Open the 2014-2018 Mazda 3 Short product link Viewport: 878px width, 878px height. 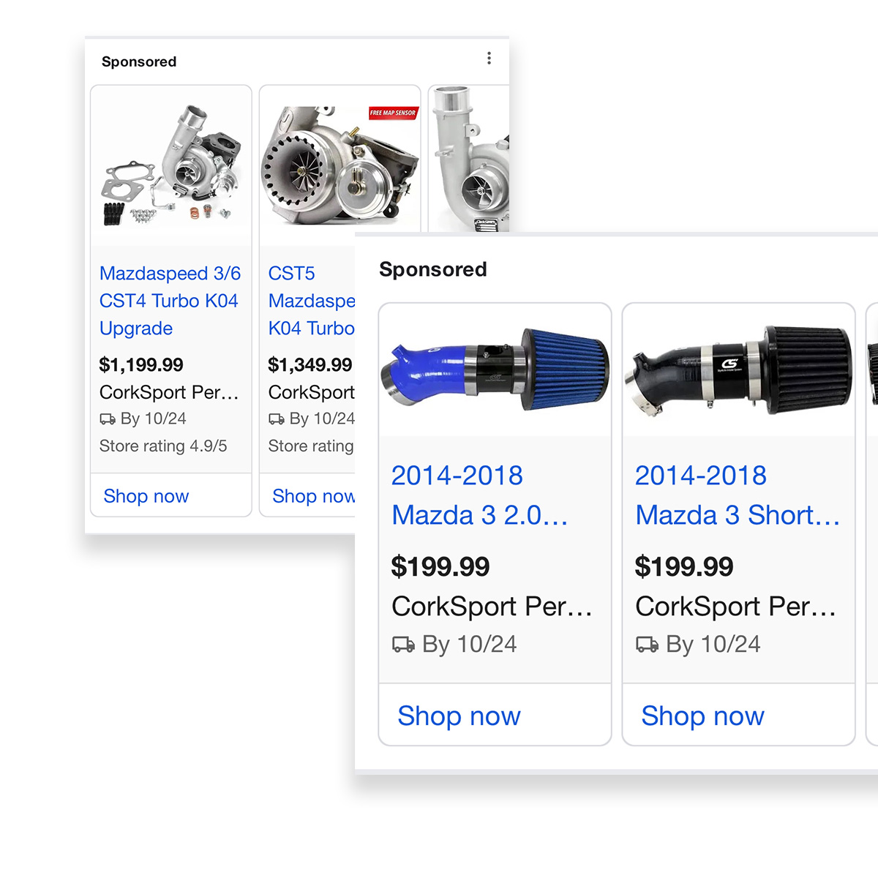click(x=737, y=495)
